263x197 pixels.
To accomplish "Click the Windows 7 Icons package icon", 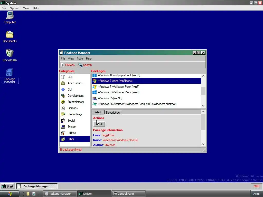I will click(x=95, y=81).
